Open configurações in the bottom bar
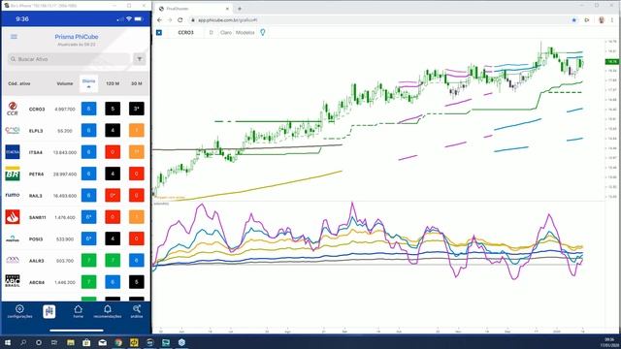This screenshot has width=621, height=349. pos(19,311)
